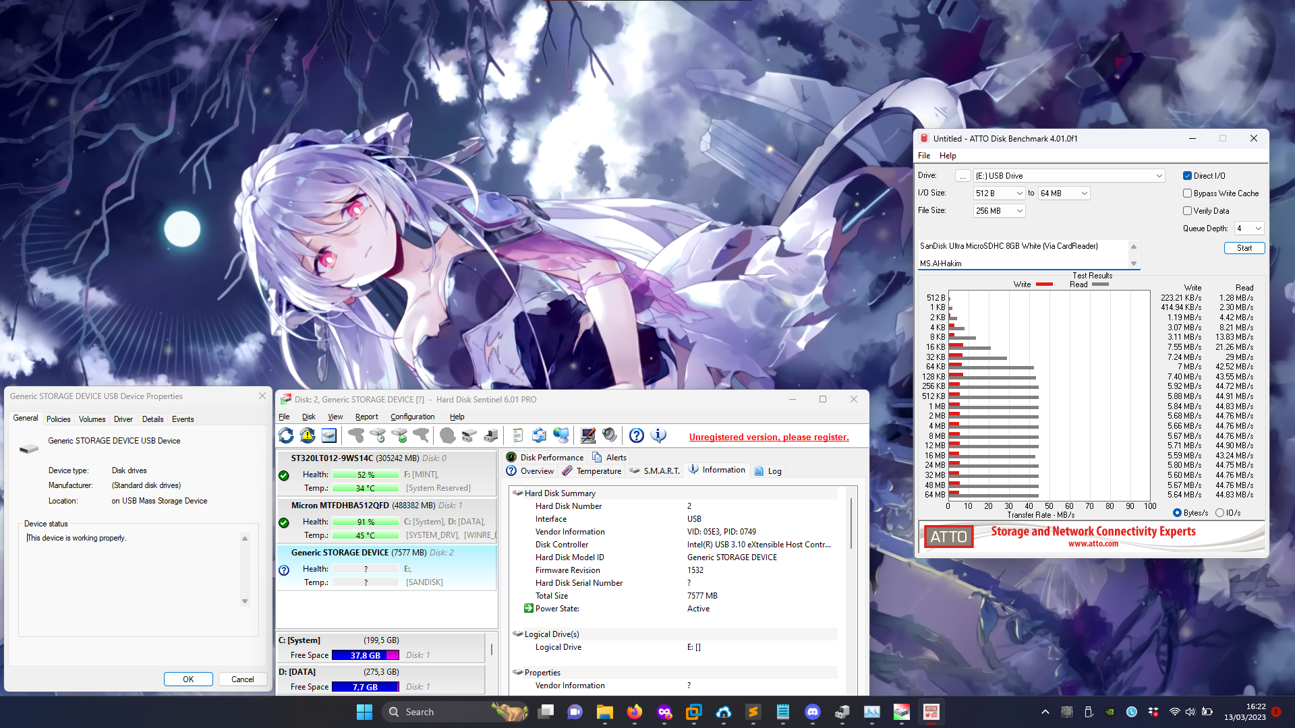Click the blue refresh arrows icon in Hard Disk Sentinel

point(286,436)
